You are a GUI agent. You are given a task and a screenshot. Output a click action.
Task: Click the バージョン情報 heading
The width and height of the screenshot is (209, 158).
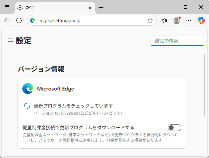(x=41, y=69)
